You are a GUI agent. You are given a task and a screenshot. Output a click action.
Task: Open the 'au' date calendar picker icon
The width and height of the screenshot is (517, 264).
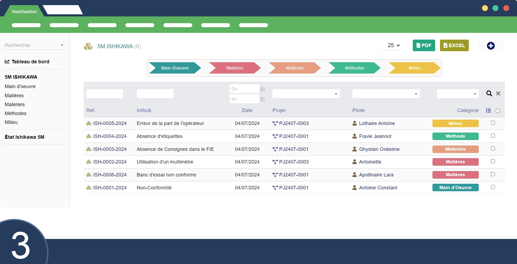(262, 99)
